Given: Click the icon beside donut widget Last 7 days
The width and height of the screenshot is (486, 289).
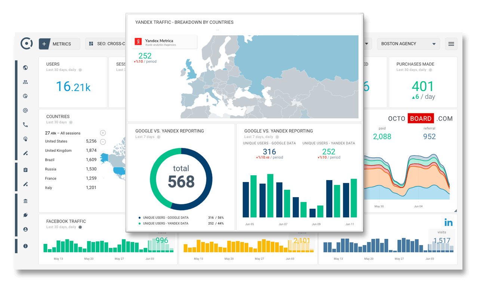Looking at the screenshot, I should (x=159, y=137).
